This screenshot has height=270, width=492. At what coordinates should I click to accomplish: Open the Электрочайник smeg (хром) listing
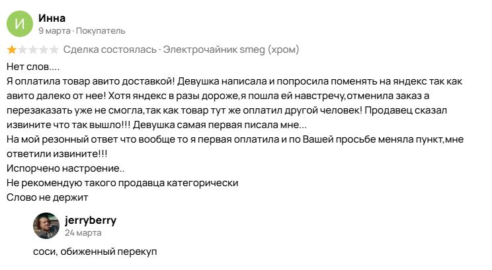coord(231,50)
